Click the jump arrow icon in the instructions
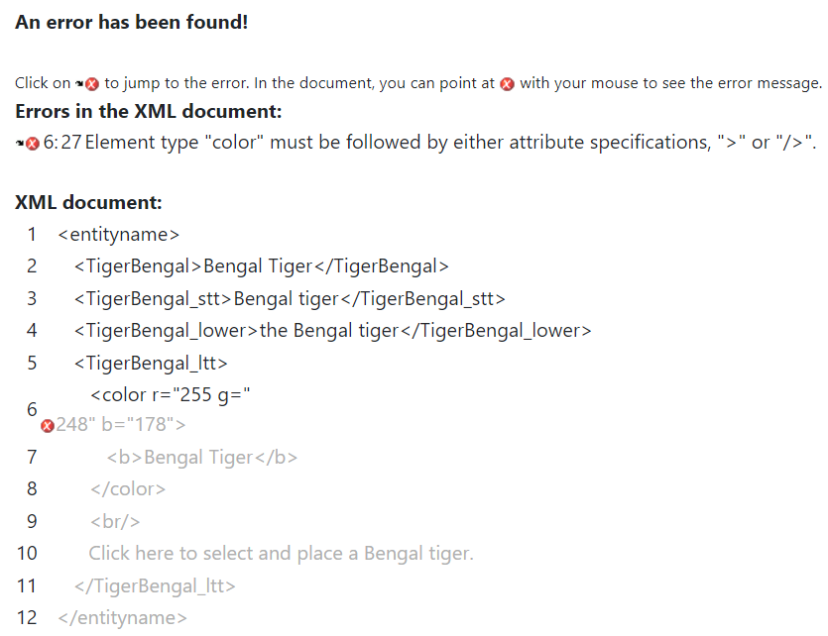This screenshot has width=828, height=636. coord(79,84)
